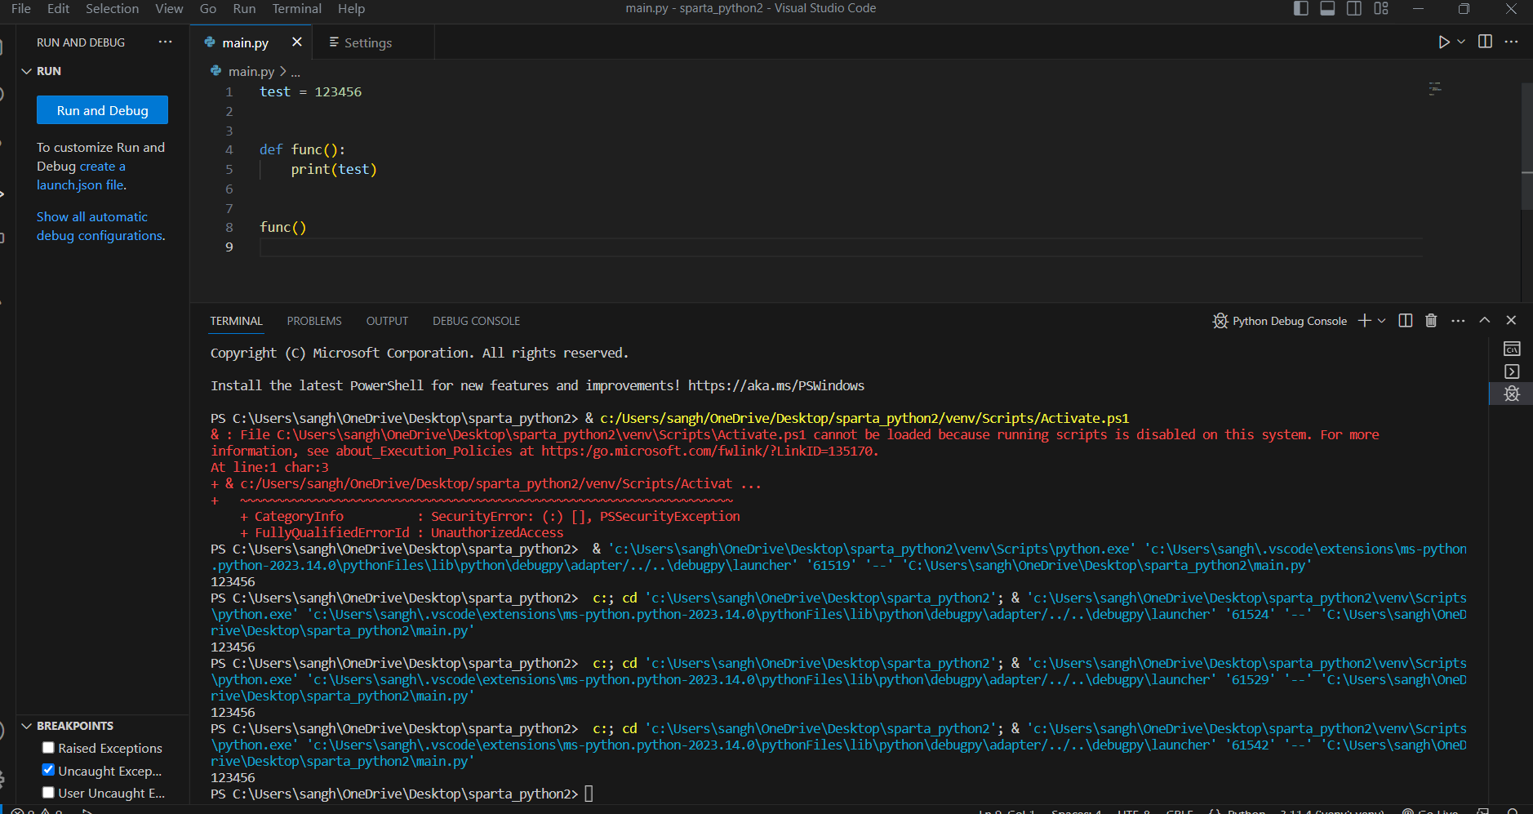The image size is (1533, 814).
Task: Split the terminal panel
Action: click(1405, 321)
